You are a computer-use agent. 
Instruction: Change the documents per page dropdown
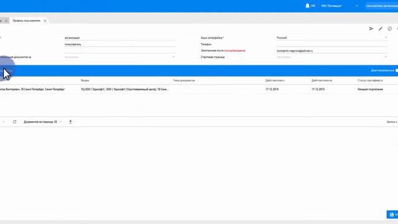[x=43, y=122]
